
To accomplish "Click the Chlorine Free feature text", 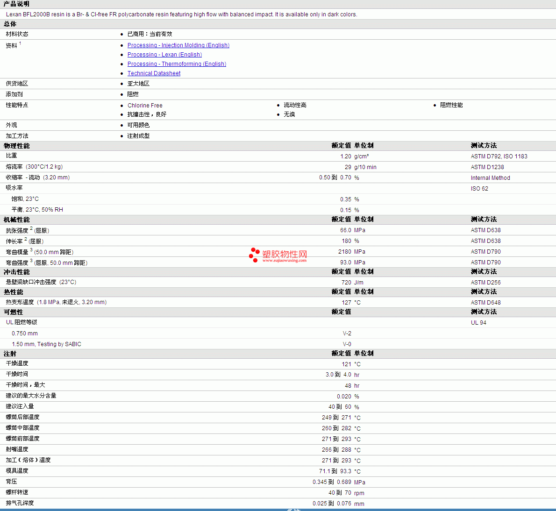I will coord(145,106).
